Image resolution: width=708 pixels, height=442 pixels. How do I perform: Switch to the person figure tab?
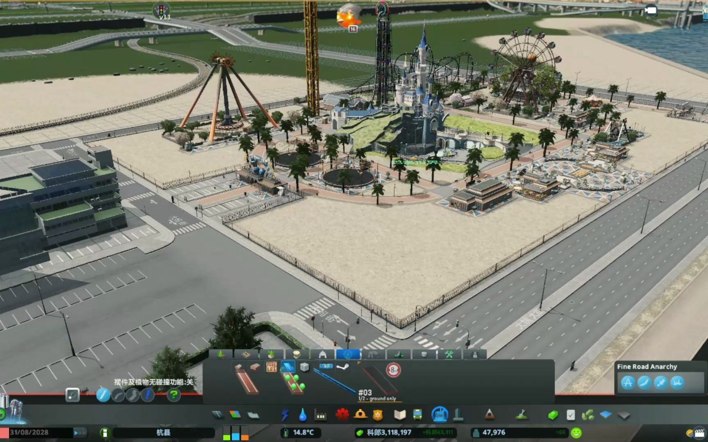pyautogui.click(x=474, y=354)
